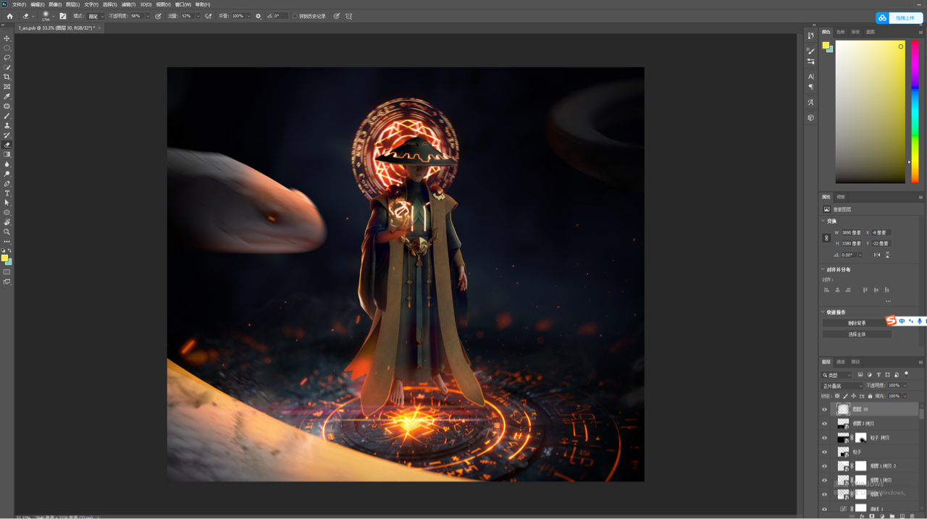
Task: Click the hue slider in Color panel
Action: pos(915,111)
